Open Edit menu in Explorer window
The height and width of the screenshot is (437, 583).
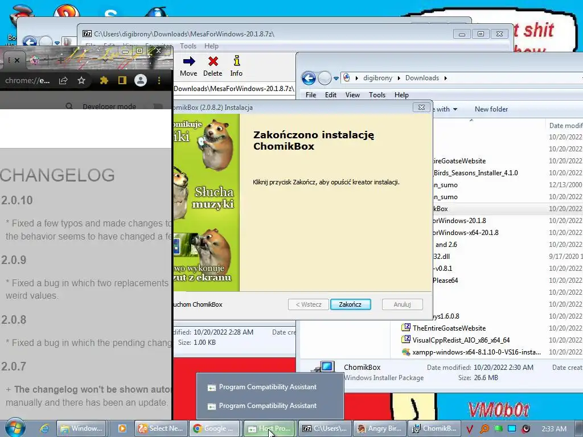pos(331,95)
